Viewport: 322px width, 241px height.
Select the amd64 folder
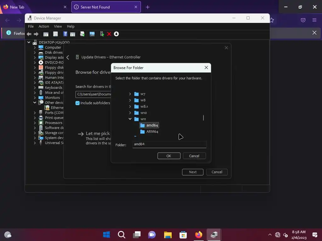tap(149, 125)
